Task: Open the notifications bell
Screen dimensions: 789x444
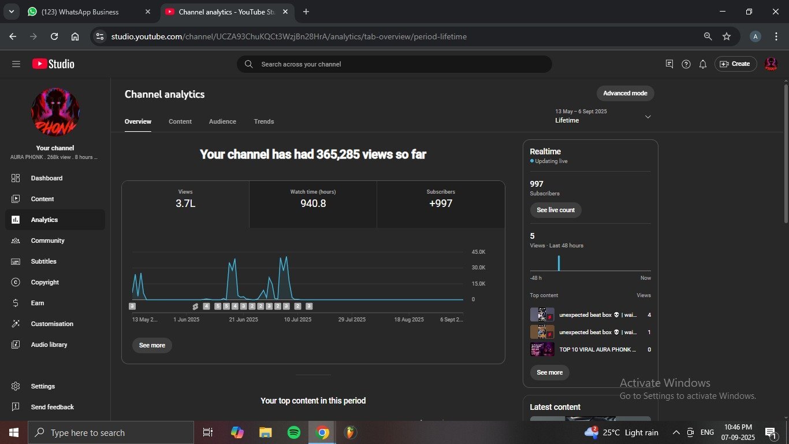Action: [702, 64]
